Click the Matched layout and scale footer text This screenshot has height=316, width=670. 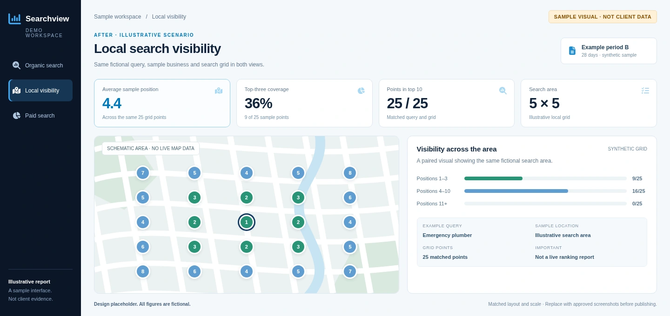point(572,304)
